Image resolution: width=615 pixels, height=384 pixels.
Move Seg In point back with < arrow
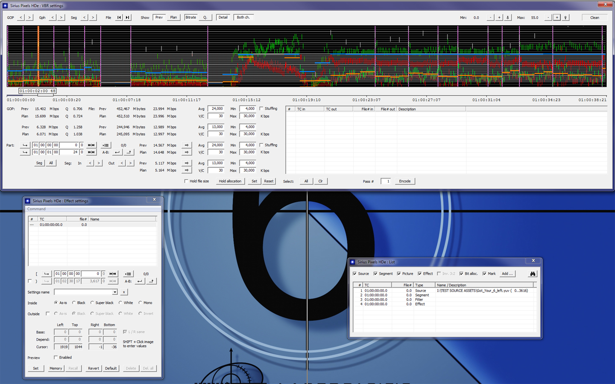click(90, 163)
